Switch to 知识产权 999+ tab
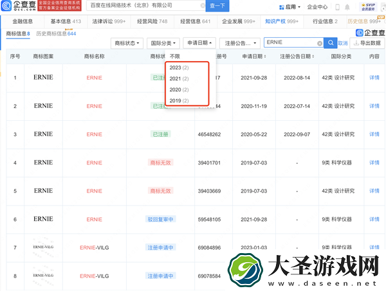The image size is (386, 291). (282, 21)
